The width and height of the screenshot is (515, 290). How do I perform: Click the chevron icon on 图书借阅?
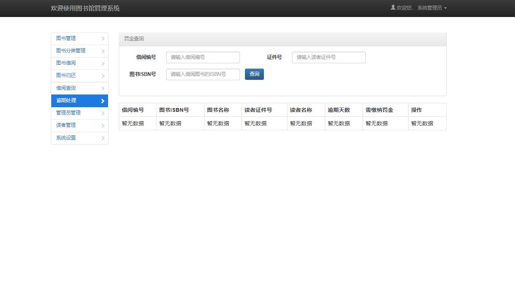[103, 63]
